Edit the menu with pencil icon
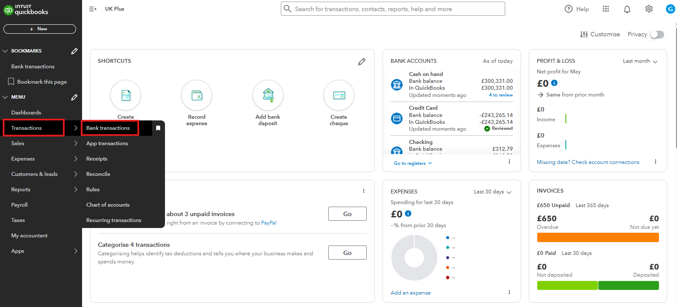677x307 pixels. (x=74, y=97)
